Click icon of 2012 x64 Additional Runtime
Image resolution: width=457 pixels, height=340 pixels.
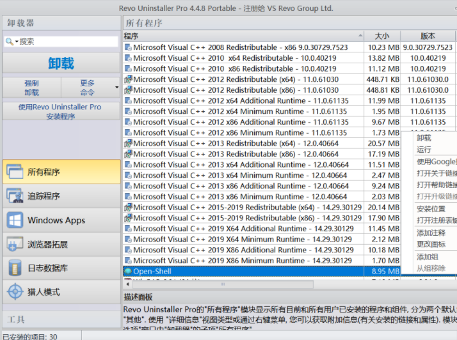[x=128, y=101]
